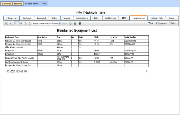Switch to the Services tab
The width and height of the screenshot is (180, 115).
pos(67,18)
